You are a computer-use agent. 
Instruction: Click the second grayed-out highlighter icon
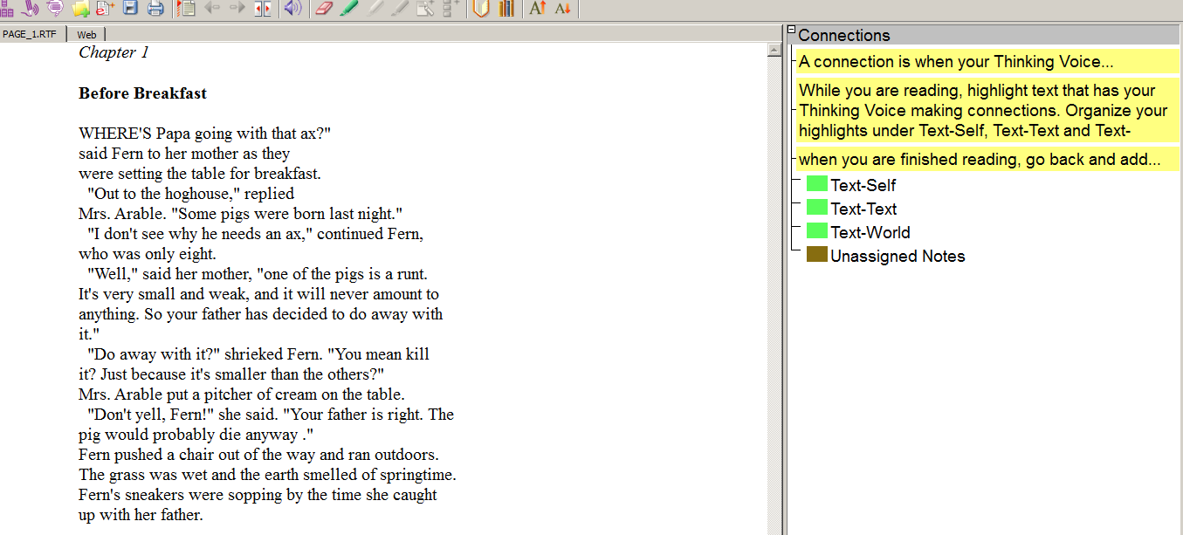[x=400, y=9]
